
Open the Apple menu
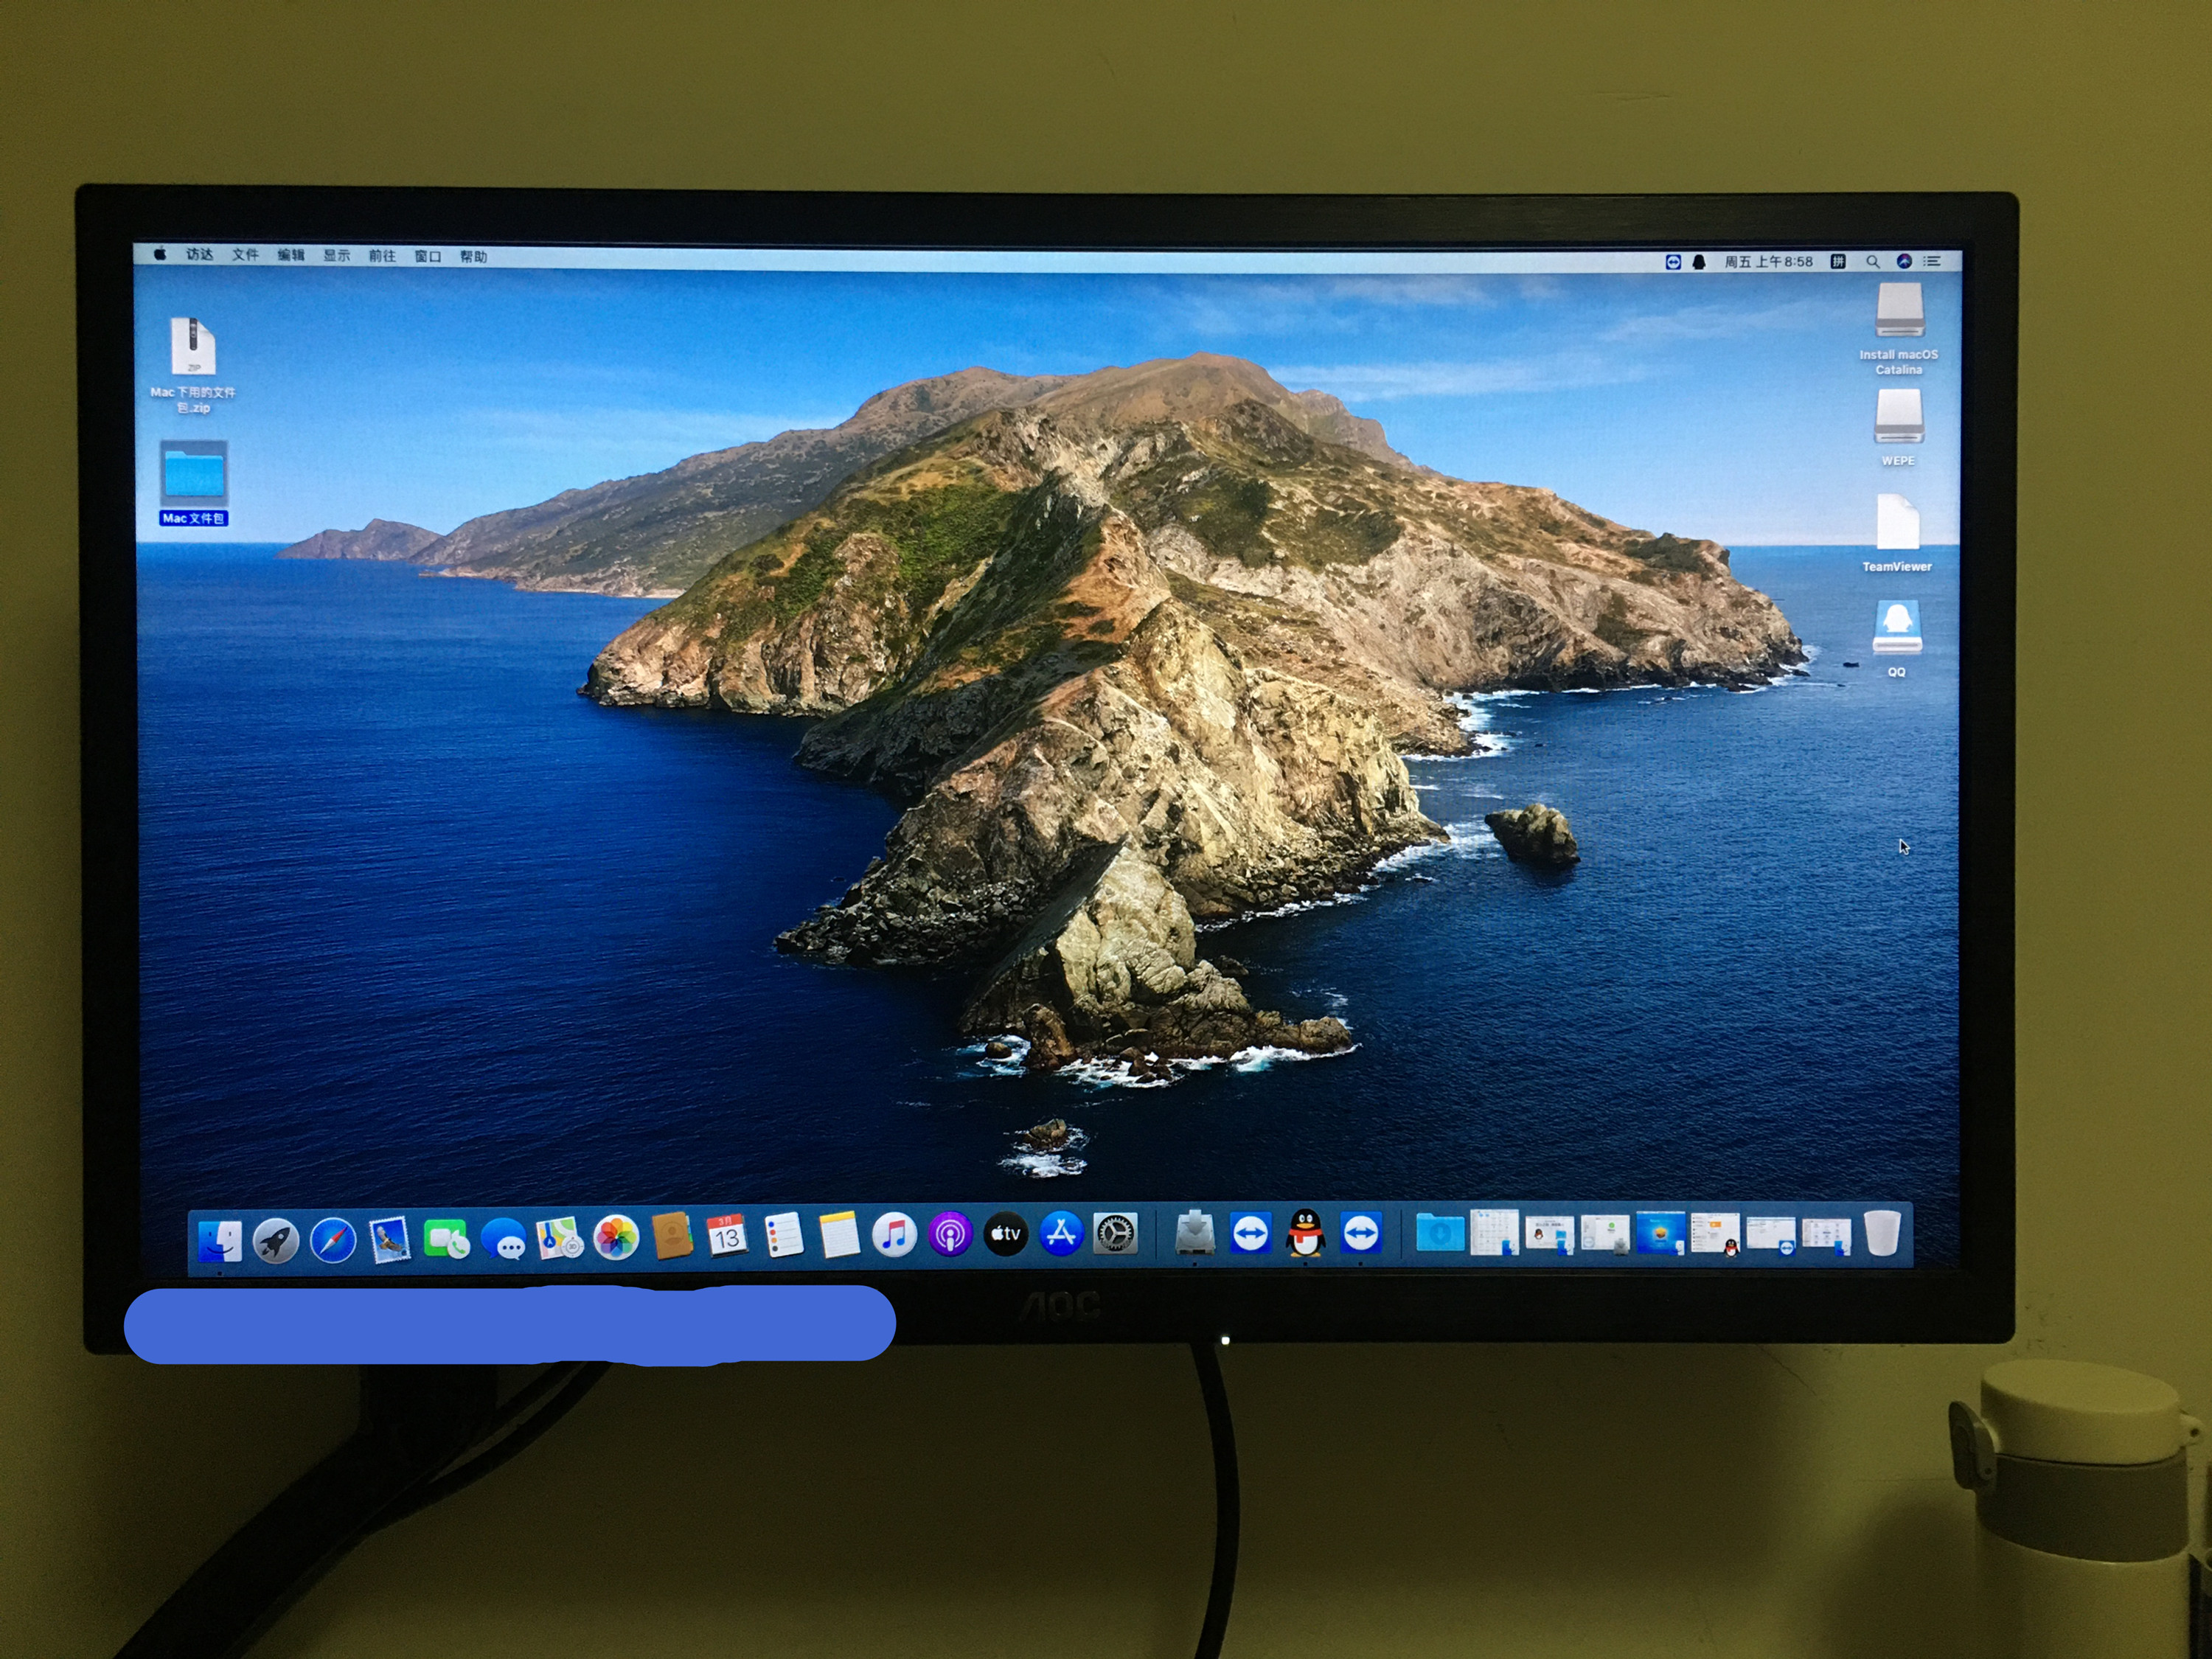160,254
